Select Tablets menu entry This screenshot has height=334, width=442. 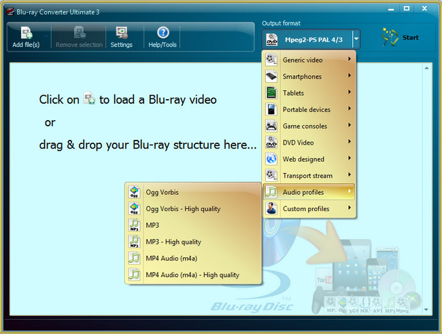(309, 93)
